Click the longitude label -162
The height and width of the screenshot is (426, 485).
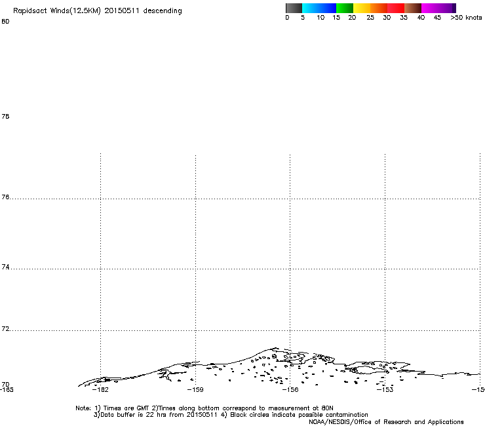pyautogui.click(x=100, y=390)
